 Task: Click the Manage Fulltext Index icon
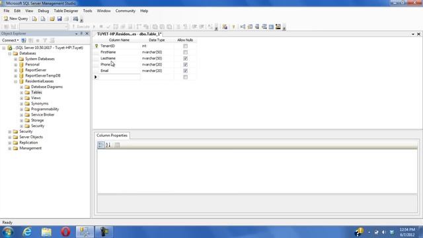257,26
